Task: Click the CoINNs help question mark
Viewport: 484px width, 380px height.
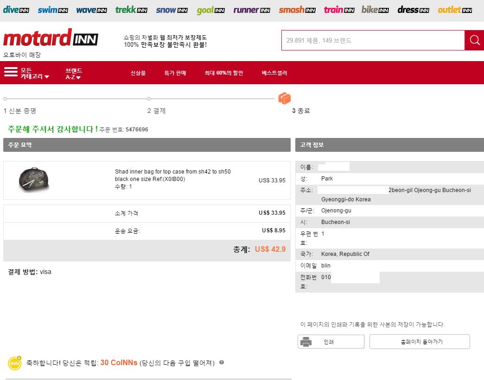Action: (x=222, y=362)
